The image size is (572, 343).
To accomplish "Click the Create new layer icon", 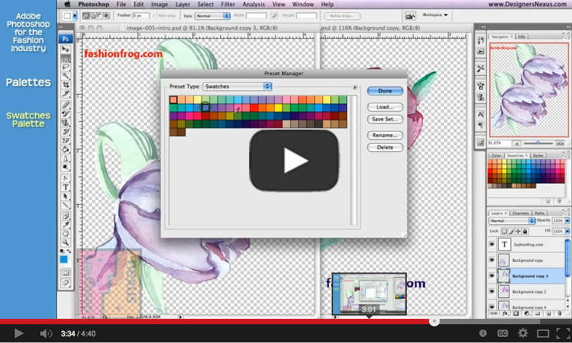I will [549, 313].
